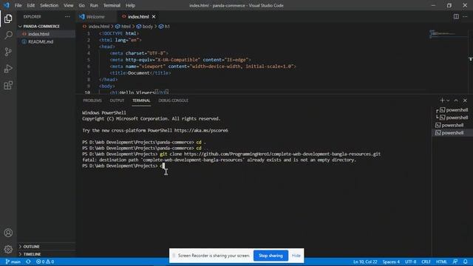The image size is (473, 266).
Task: Open the Accounts menu icon
Action: [x=8, y=233]
